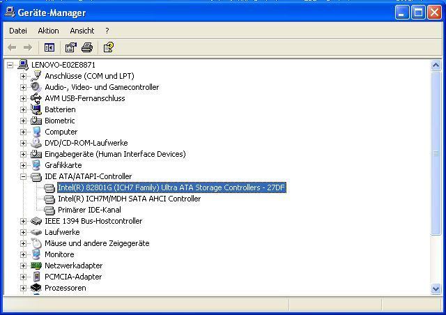Select the LENOVO-E02E8871 root label
Screen dimensions: 446x315
(63, 65)
